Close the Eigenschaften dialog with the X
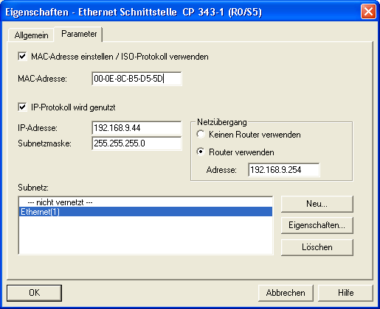Image resolution: width=380 pixels, height=309 pixels. click(x=368, y=11)
